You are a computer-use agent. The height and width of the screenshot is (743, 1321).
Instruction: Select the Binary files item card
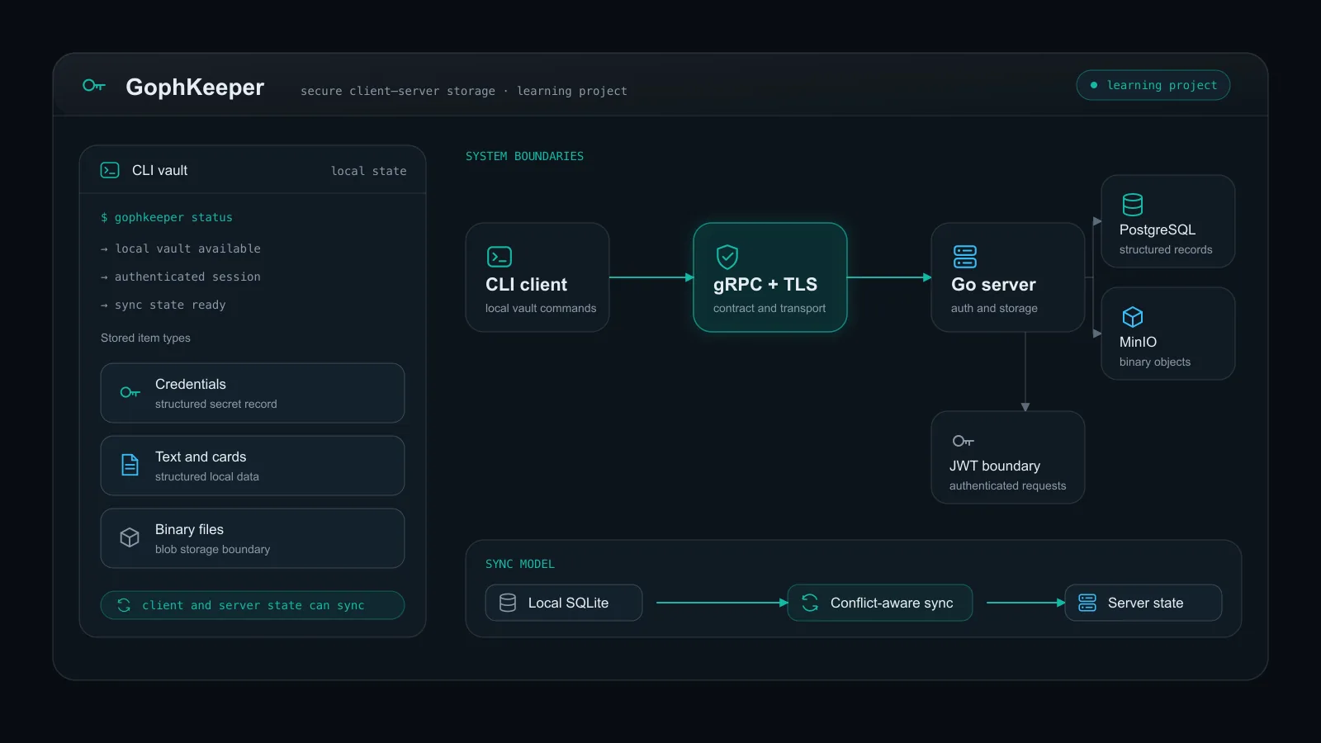[x=253, y=538]
